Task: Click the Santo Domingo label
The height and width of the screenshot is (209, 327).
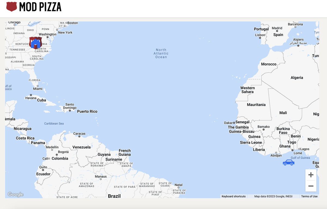Action: pyautogui.click(x=70, y=106)
